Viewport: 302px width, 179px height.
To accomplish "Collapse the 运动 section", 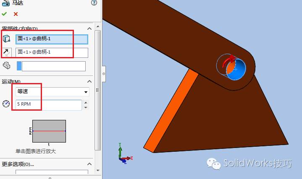I will point(89,81).
